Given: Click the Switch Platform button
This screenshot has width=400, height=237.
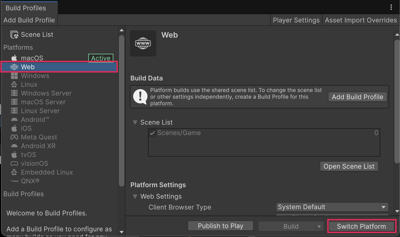Looking at the screenshot, I should (x=361, y=227).
